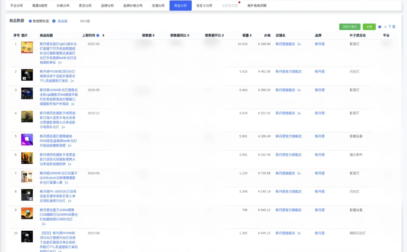Sort by the 销售额 column
407x252 pixels.
coord(153,35)
